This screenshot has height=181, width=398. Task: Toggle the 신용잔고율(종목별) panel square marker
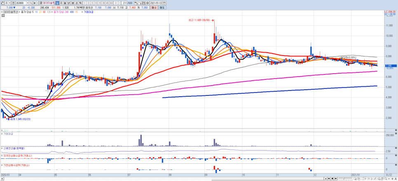coord(2,148)
